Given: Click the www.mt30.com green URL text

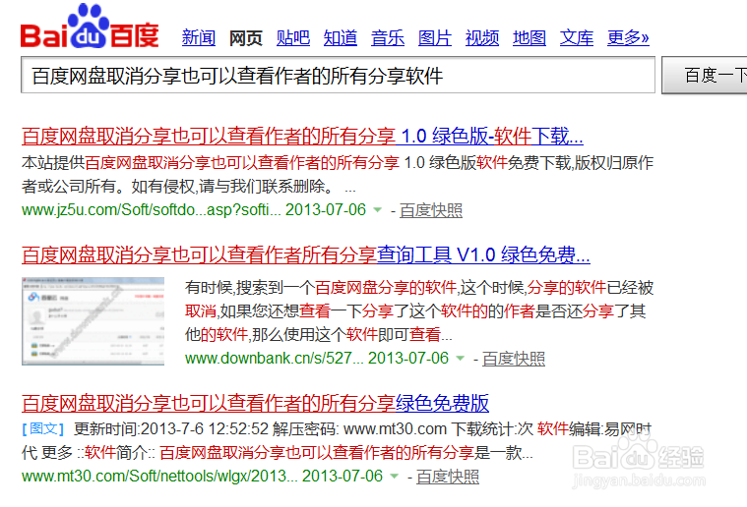Looking at the screenshot, I should [x=159, y=477].
